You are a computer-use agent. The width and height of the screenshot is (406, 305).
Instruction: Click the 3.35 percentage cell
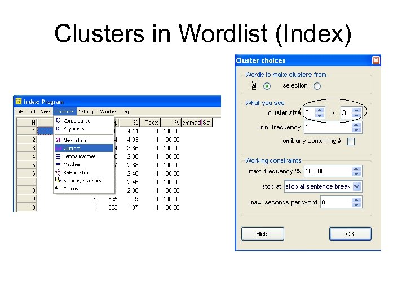tap(133, 148)
